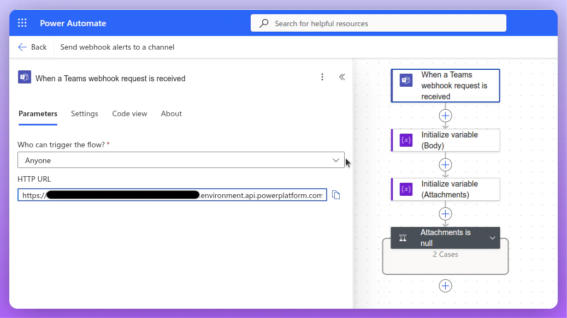Image resolution: width=567 pixels, height=318 pixels.
Task: Click the variable icon on Initialize variable (Body)
Action: [406, 140]
